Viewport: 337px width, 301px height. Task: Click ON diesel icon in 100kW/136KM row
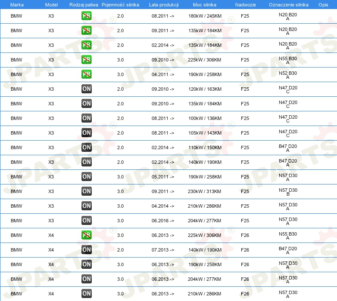[86, 118]
